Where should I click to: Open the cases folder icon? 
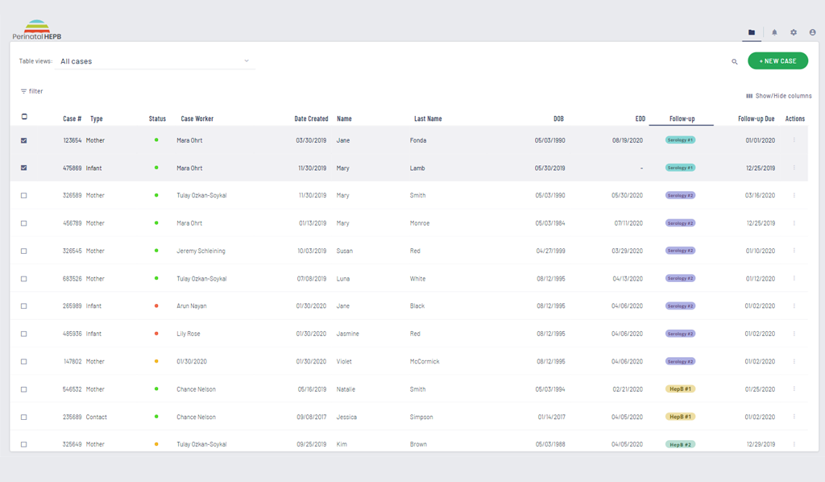point(752,32)
